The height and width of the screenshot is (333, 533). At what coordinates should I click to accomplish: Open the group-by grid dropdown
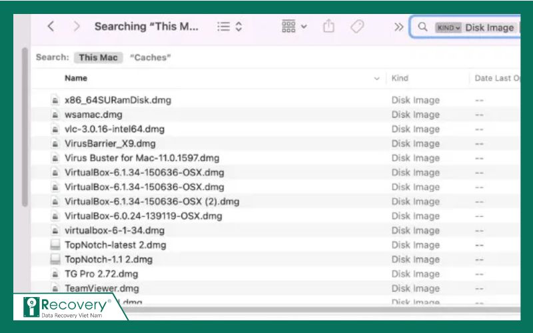click(x=294, y=26)
